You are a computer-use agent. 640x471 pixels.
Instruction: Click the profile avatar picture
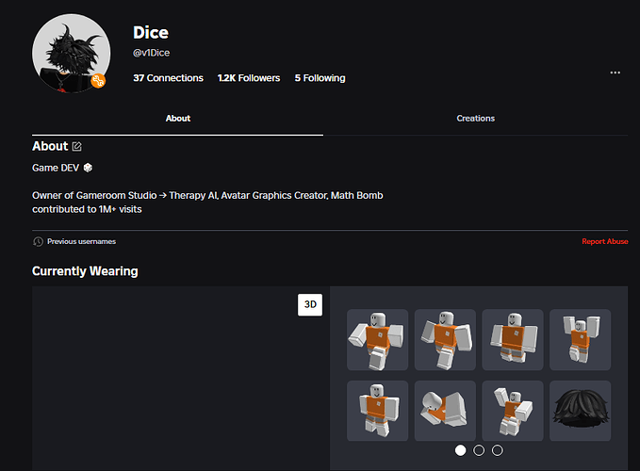[72, 54]
